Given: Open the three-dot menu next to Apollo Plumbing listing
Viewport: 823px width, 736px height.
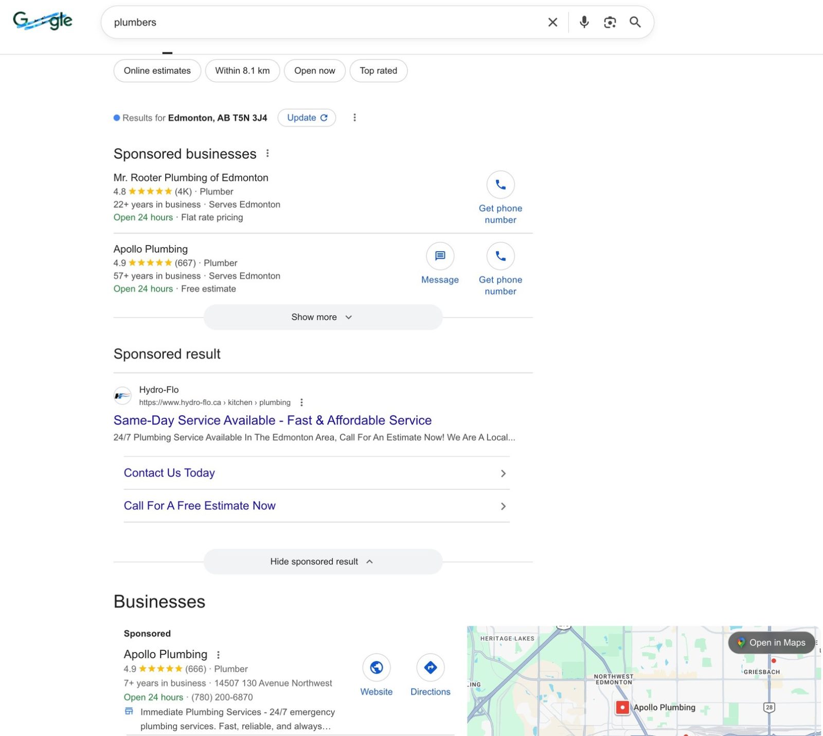Looking at the screenshot, I should click(x=218, y=655).
